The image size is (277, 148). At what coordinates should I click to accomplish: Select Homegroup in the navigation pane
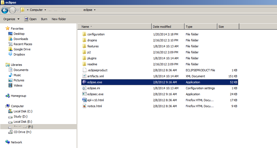click(x=19, y=95)
